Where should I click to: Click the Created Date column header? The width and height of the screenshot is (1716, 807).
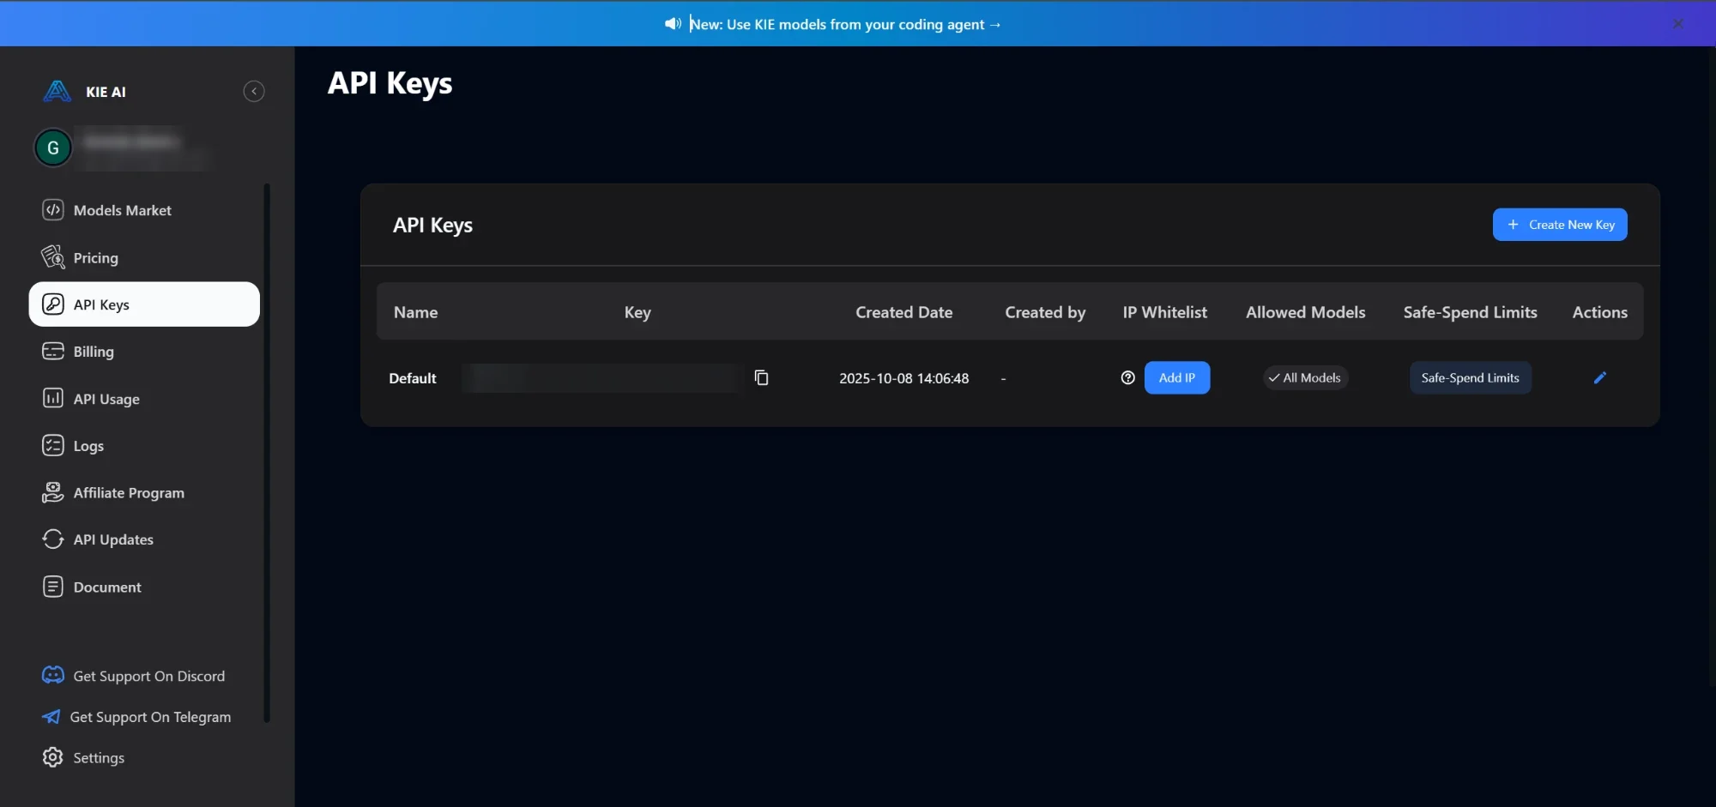(x=903, y=312)
